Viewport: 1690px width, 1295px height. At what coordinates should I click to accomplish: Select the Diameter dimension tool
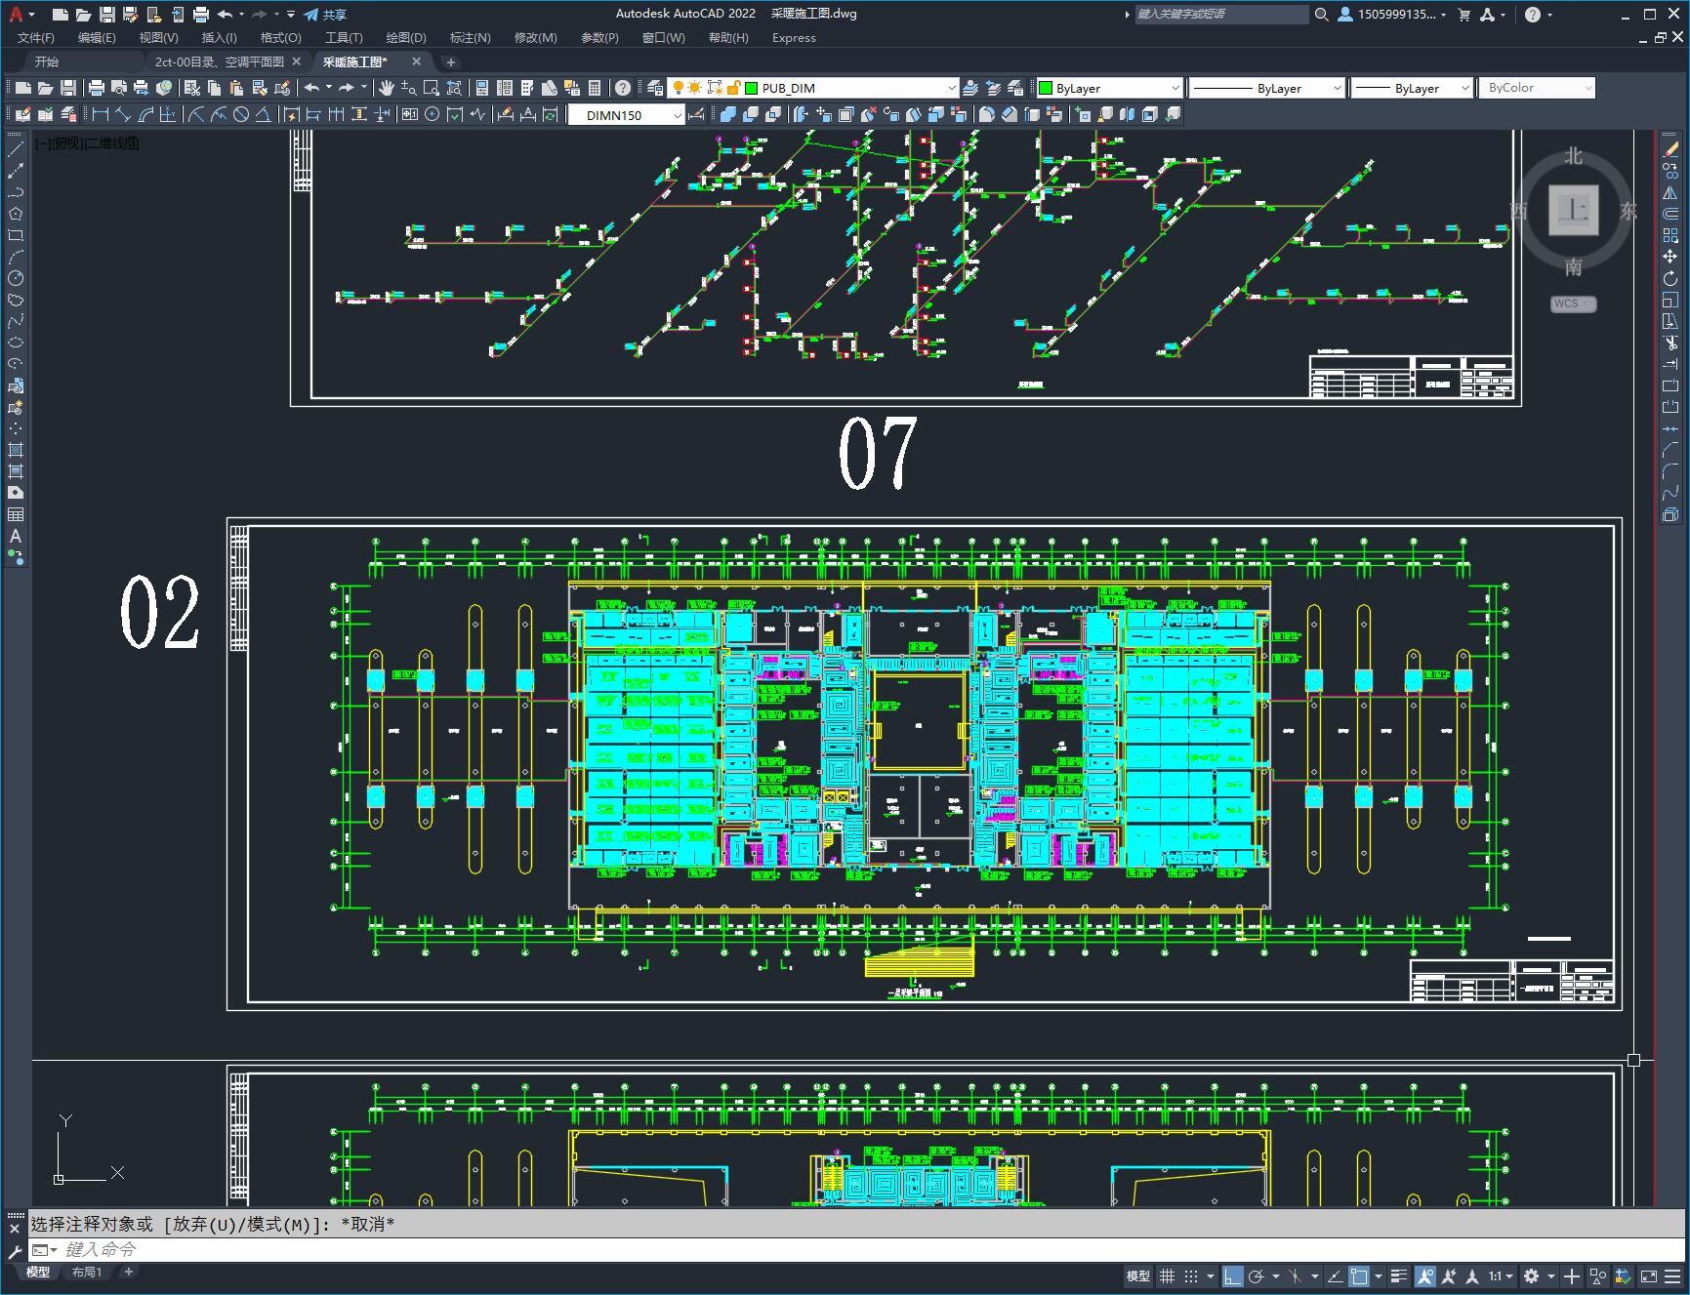coord(241,114)
